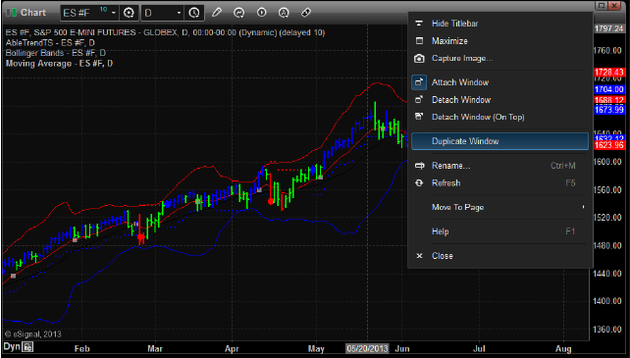This screenshot has height=358, width=630.
Task: Click Duplicate Window menu entry
Action: point(499,141)
